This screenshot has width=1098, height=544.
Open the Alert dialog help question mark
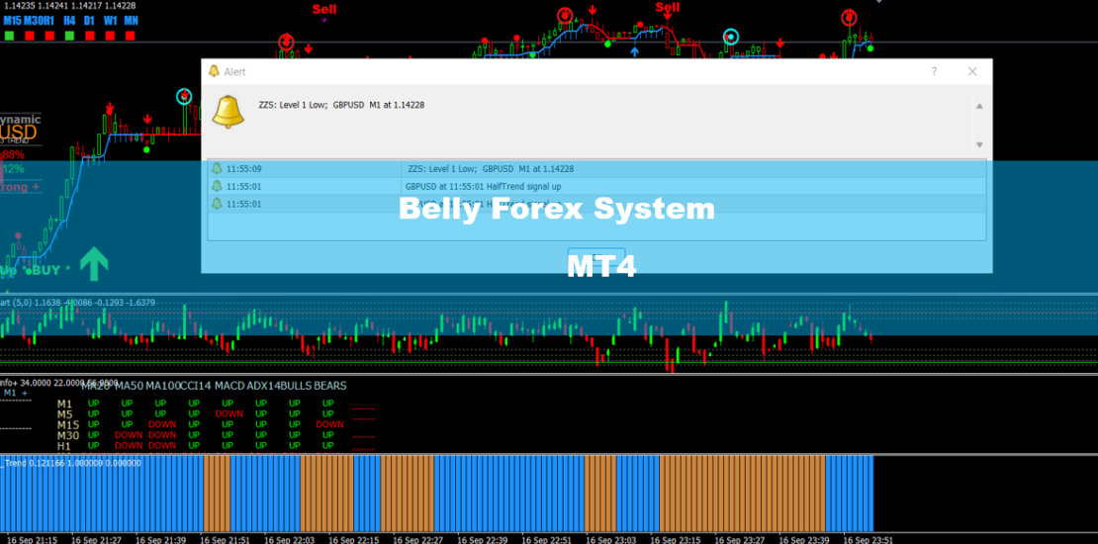(x=934, y=71)
